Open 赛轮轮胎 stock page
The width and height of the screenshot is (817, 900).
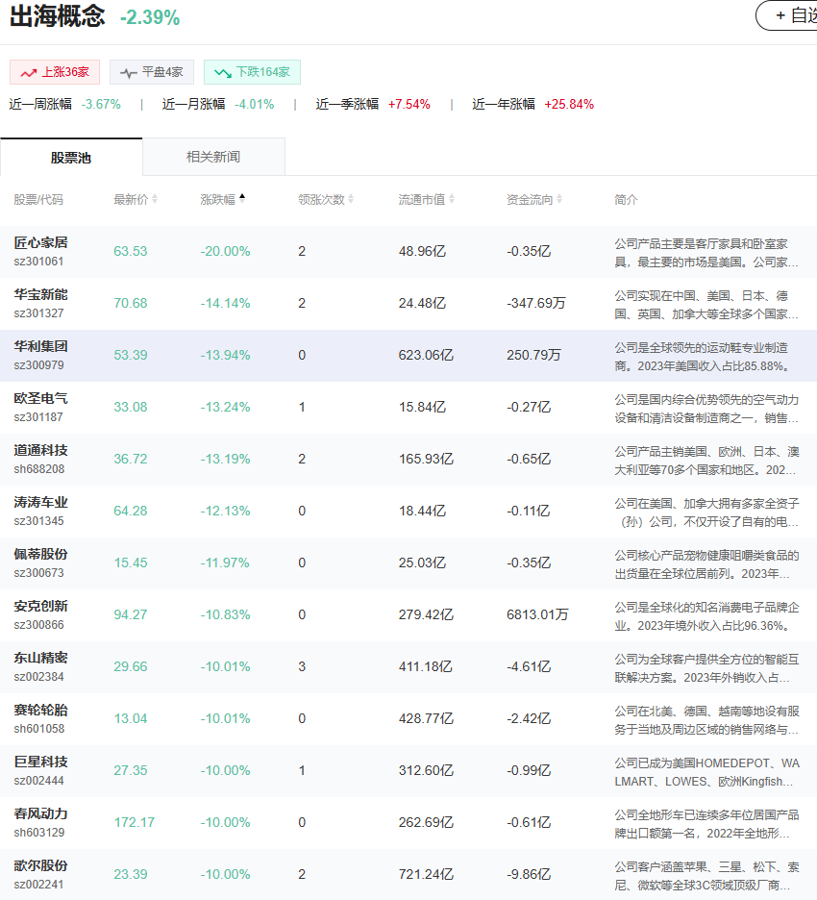click(x=40, y=710)
